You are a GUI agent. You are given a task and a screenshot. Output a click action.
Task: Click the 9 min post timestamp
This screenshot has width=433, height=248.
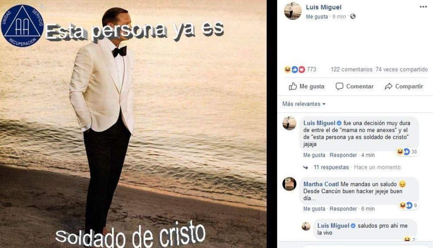click(x=339, y=17)
